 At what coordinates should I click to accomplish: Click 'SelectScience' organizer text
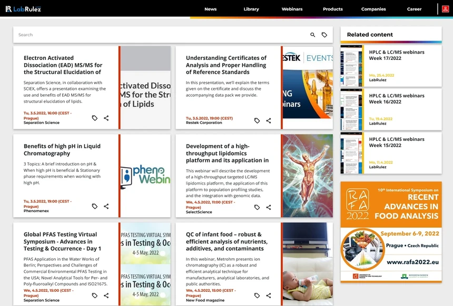click(199, 212)
